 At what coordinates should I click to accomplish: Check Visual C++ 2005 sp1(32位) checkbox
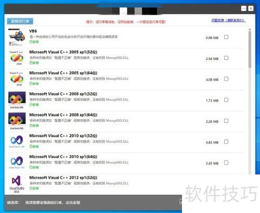tap(226, 58)
